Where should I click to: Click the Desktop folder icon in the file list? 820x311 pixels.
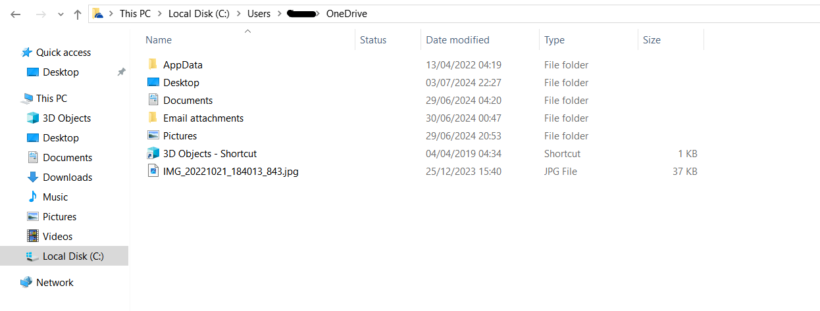pyautogui.click(x=153, y=82)
